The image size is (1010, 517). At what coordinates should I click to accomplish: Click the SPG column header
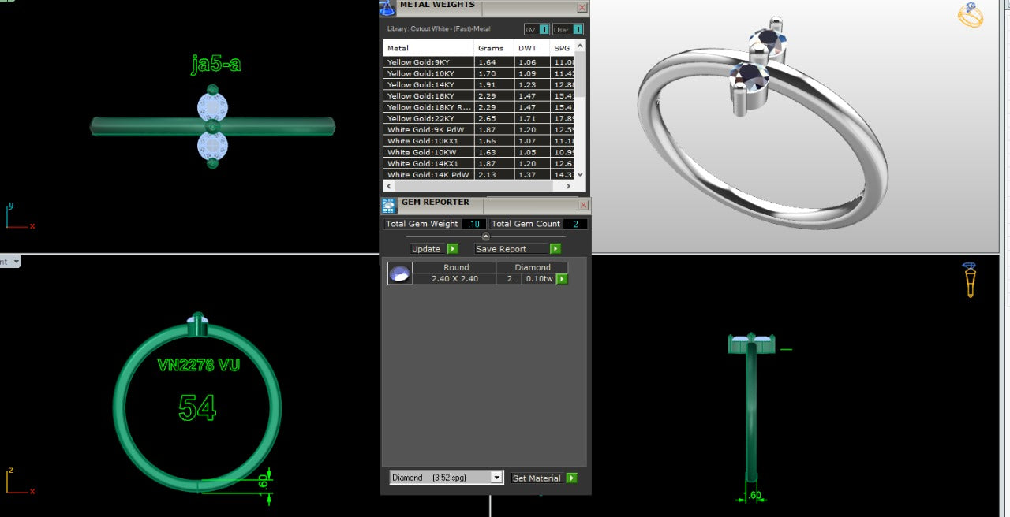[x=563, y=48]
